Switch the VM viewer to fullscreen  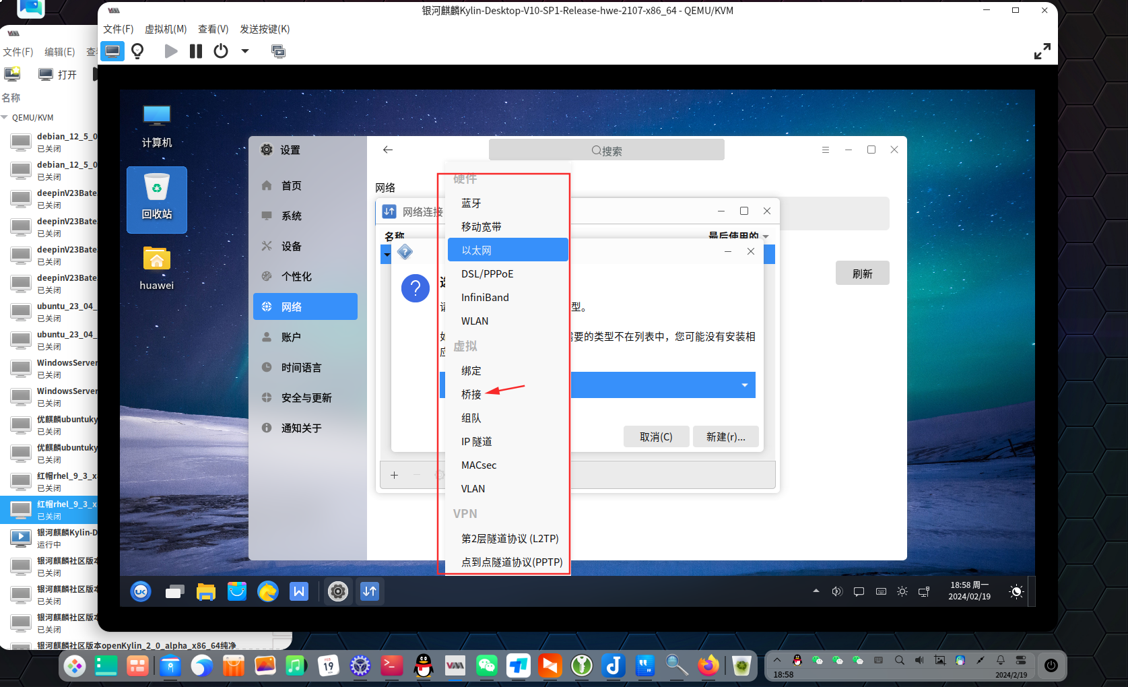1042,51
